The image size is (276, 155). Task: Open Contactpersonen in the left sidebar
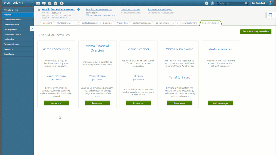(18, 25)
